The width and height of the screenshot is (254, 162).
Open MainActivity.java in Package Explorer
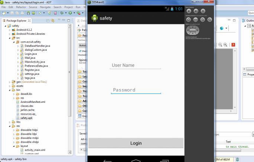tap(34, 62)
